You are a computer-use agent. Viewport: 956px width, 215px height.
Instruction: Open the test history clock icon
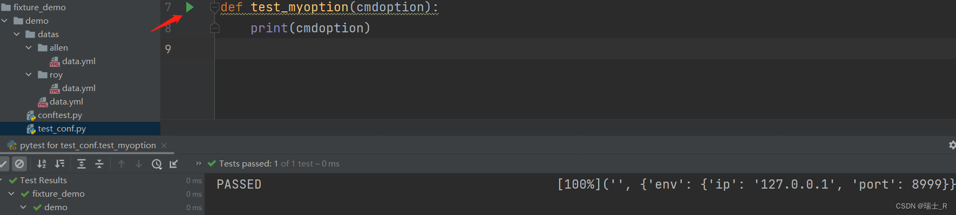[157, 164]
